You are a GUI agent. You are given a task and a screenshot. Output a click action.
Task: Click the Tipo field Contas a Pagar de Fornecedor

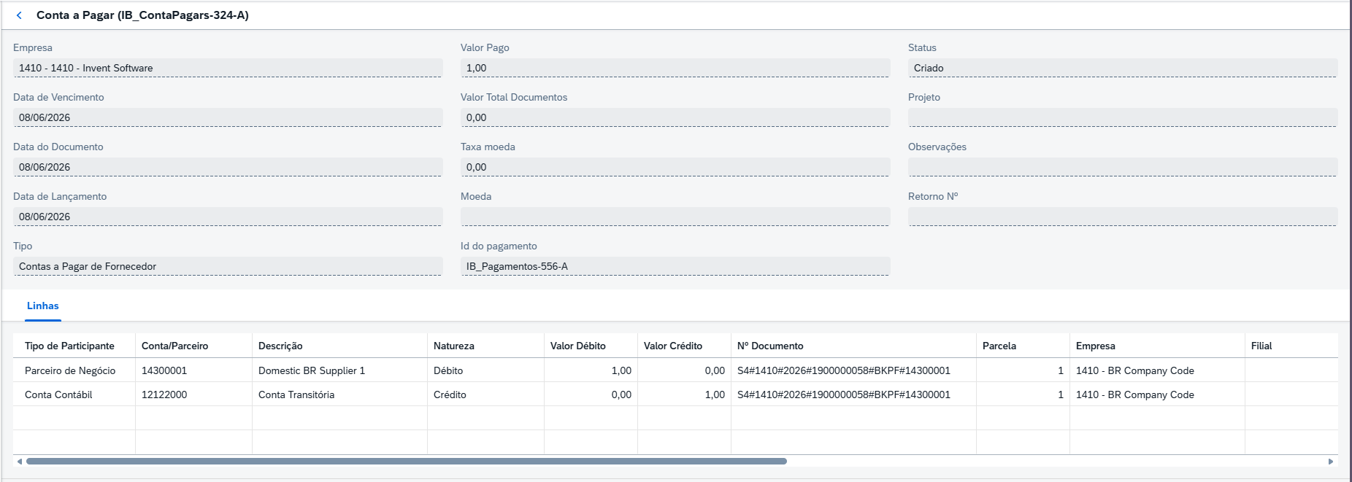[228, 266]
